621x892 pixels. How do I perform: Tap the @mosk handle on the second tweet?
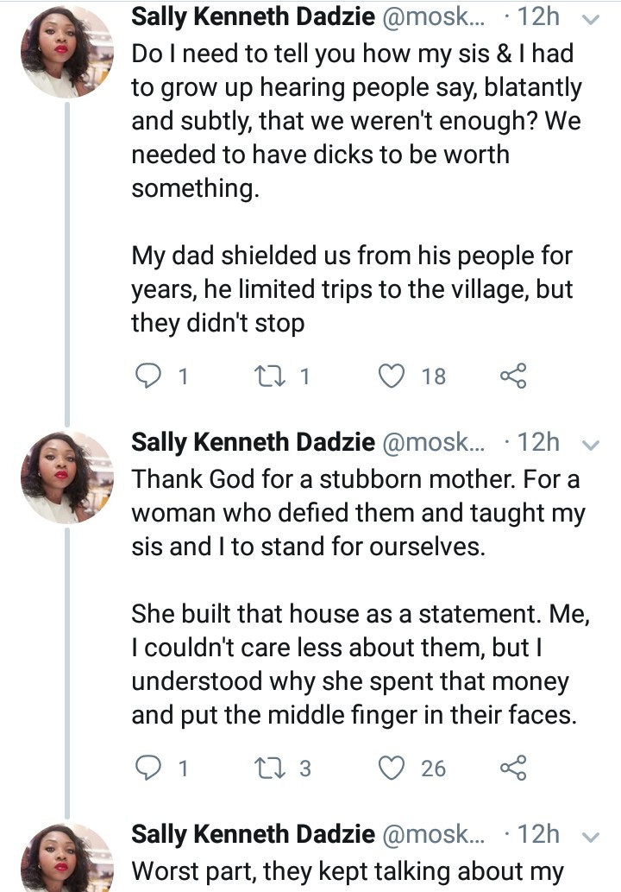coord(433,442)
